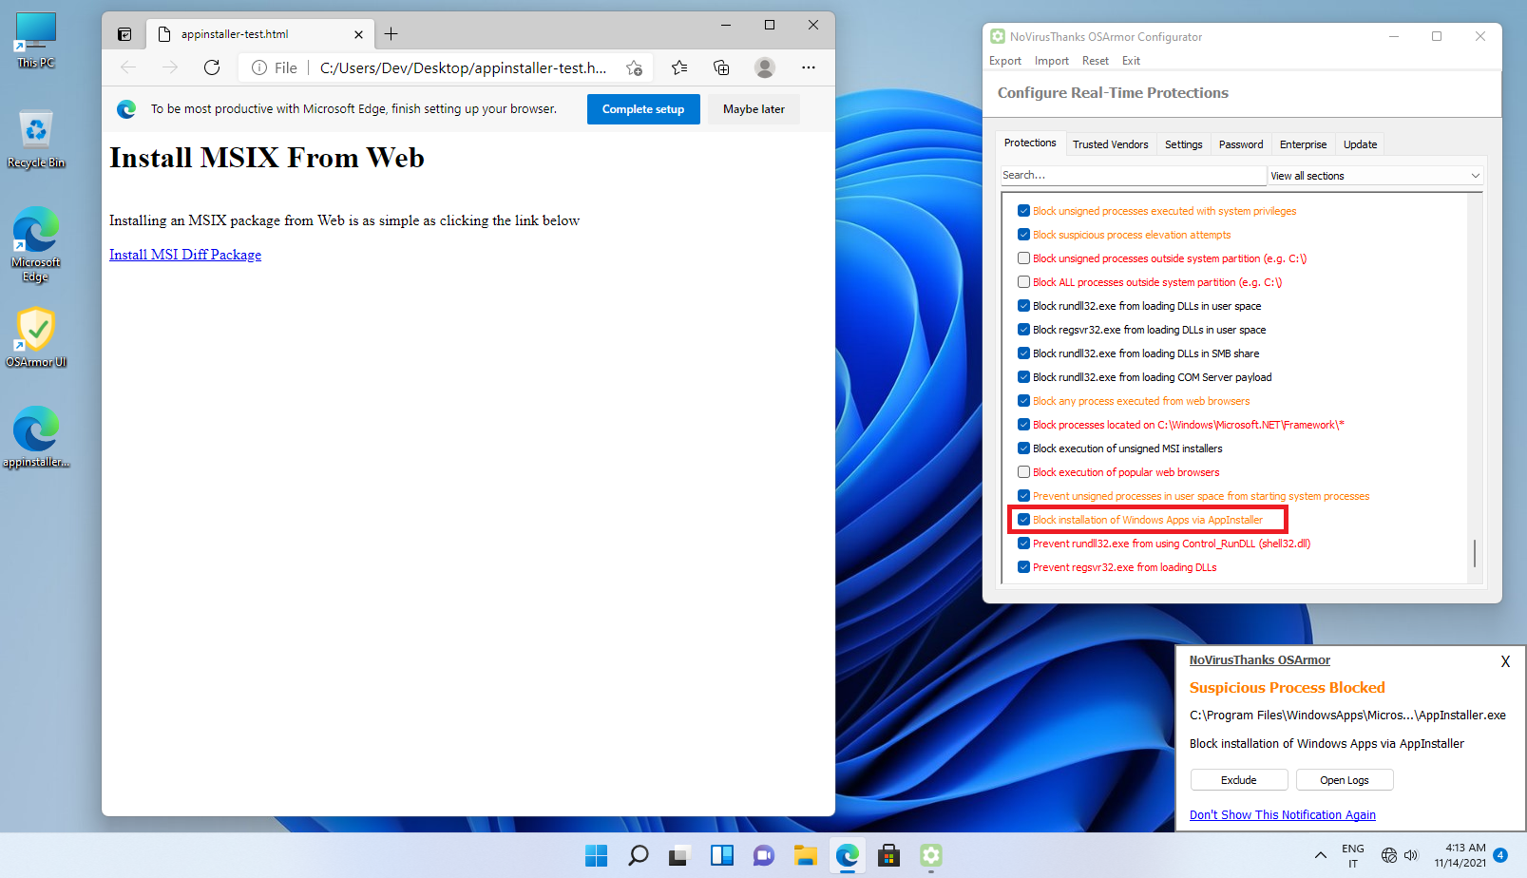
Task: Click Edge back arrow
Action: point(128,67)
